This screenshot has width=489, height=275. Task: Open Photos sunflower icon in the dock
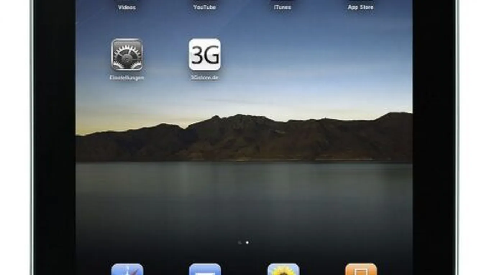point(283,270)
